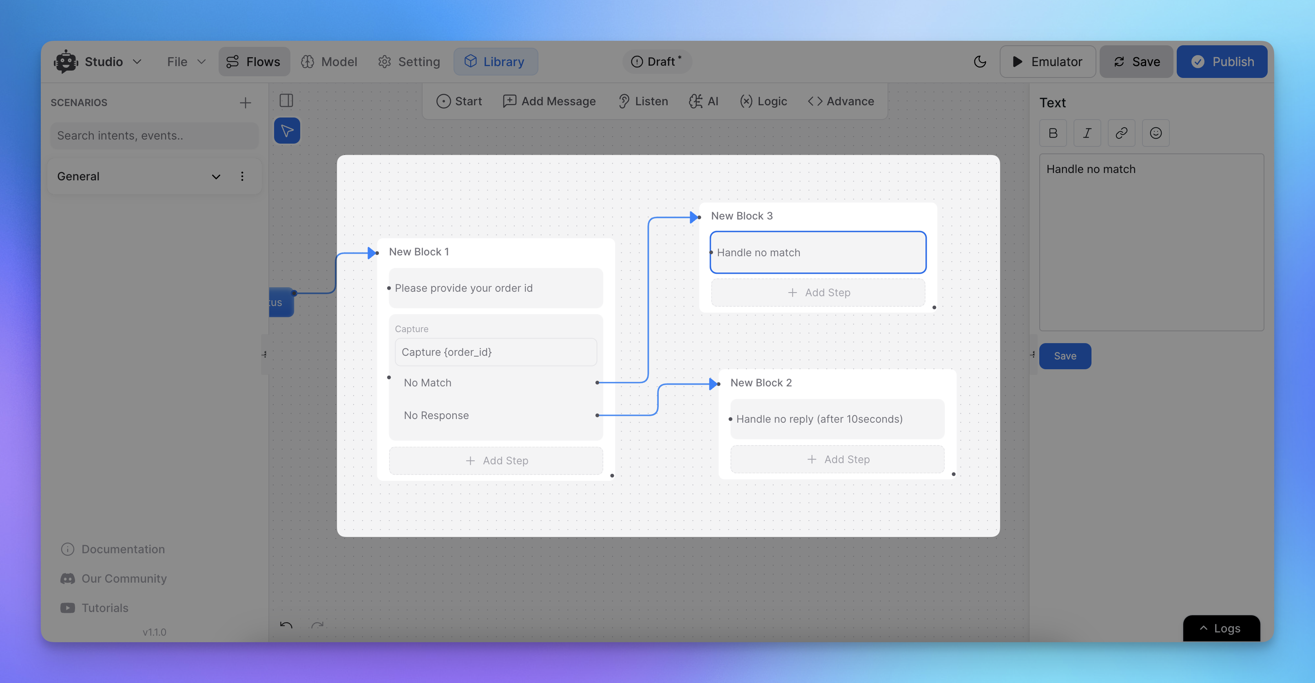Launch the Emulator

1047,62
